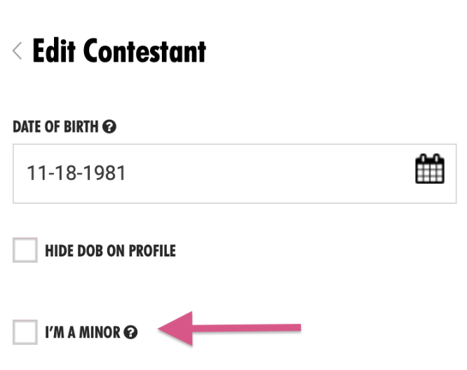Viewport: 467px width, 370px height.
Task: Click the Date of Birth field label
Action: coord(56,128)
